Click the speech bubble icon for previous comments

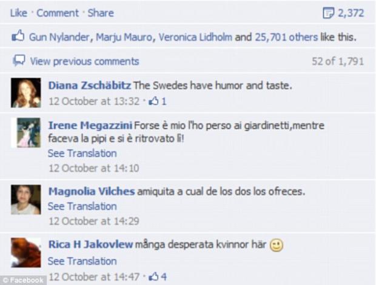coord(19,61)
